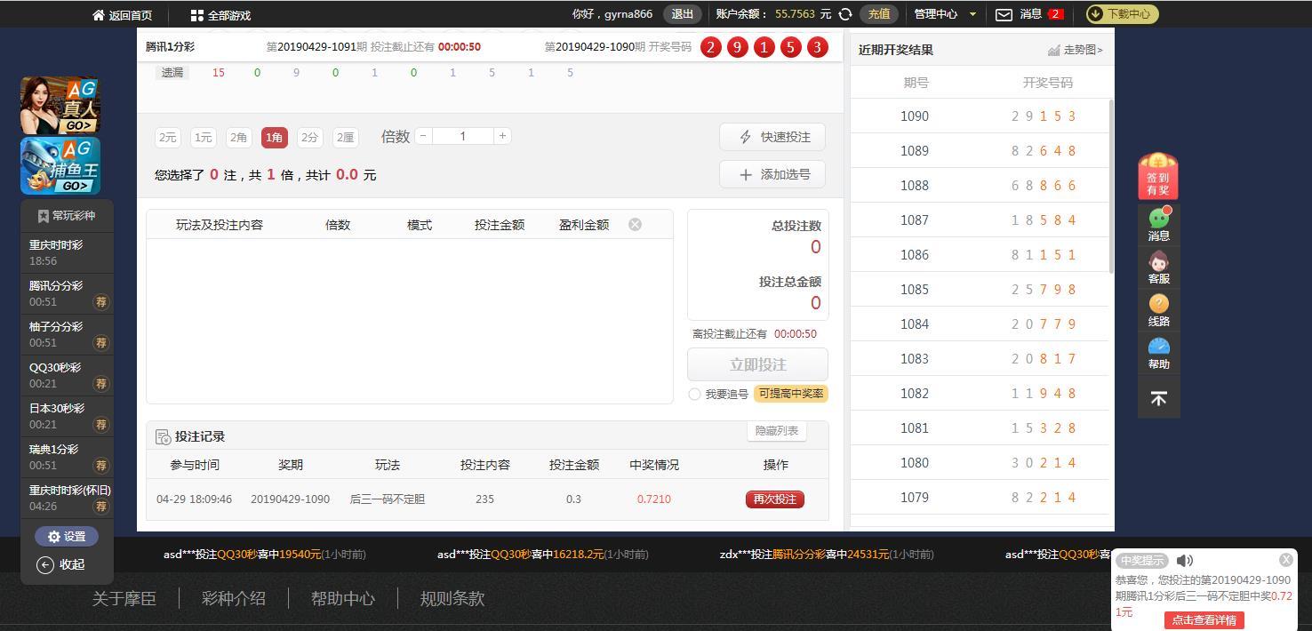Select 2角 bet unit
The width and height of the screenshot is (1312, 631).
tap(238, 138)
